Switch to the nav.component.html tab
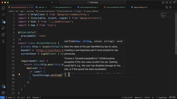 click(115, 7)
